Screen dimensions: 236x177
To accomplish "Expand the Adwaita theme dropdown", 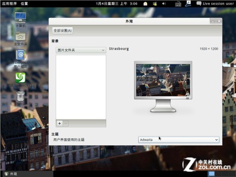I will pyautogui.click(x=179, y=140).
